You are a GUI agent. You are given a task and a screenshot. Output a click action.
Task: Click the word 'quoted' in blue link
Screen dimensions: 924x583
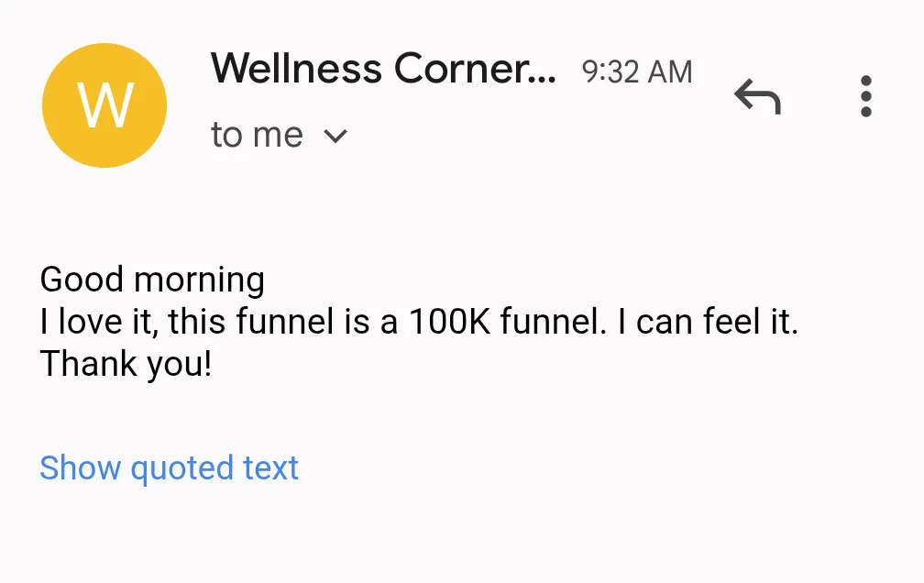click(x=181, y=467)
